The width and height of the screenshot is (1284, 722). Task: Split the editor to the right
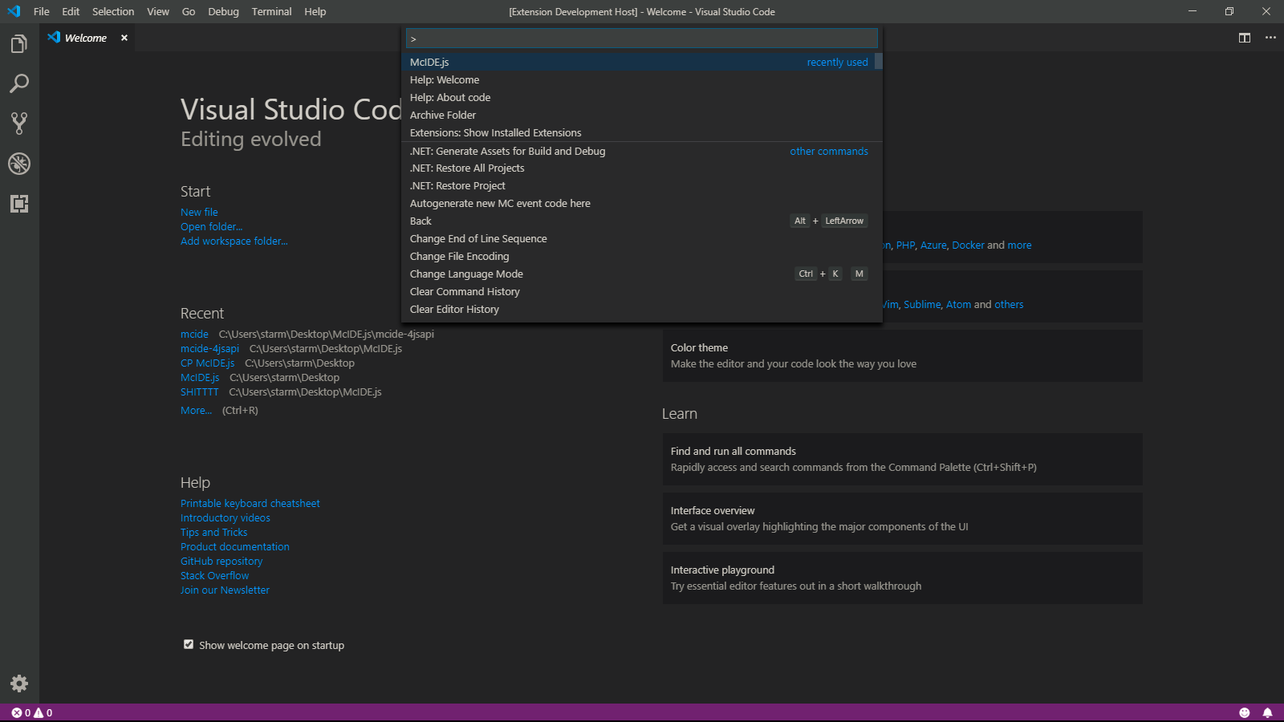click(x=1245, y=38)
